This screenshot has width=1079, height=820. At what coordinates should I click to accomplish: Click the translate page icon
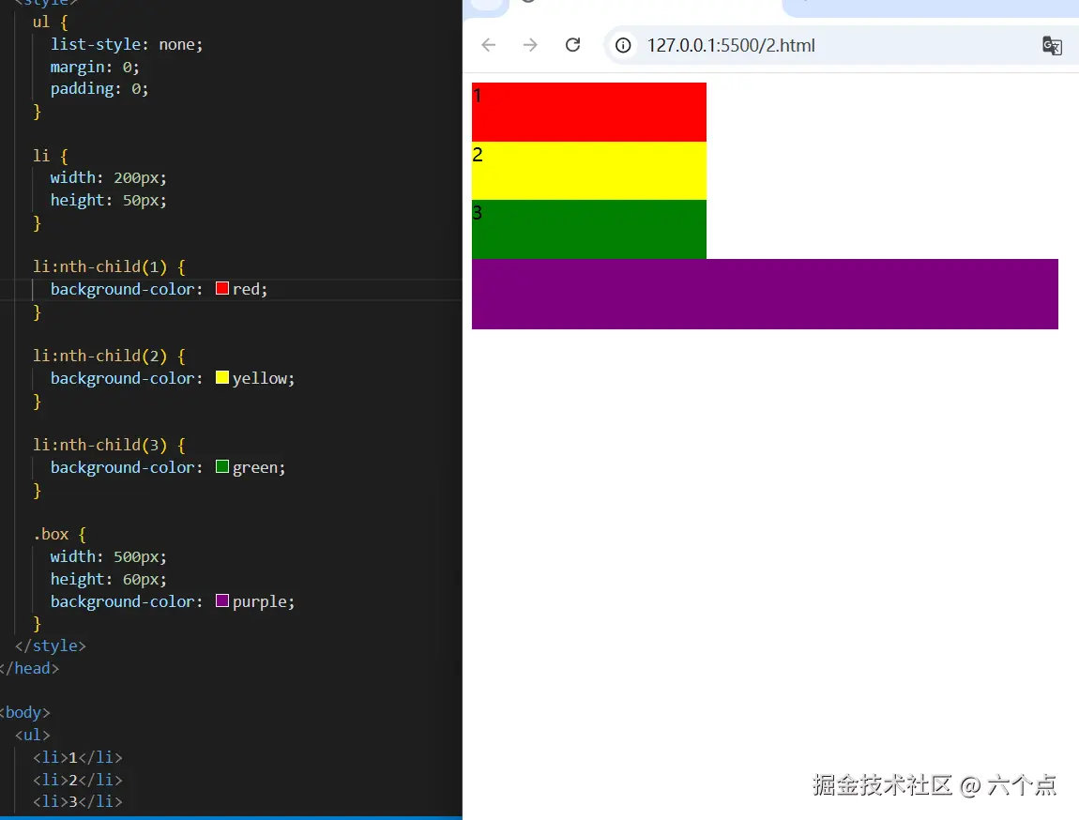(1052, 46)
